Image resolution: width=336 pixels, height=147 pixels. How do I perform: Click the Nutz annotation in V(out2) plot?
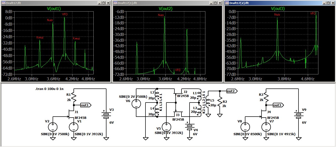coord(161,15)
